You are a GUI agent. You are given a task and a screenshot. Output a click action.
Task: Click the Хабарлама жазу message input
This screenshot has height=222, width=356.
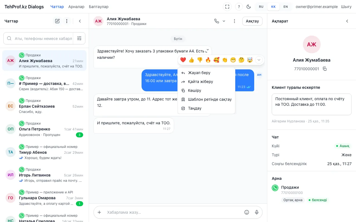[x=173, y=212]
